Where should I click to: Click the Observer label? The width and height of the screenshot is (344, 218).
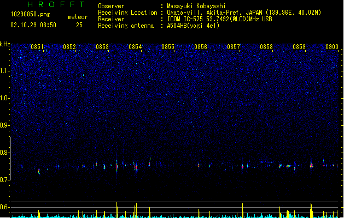click(x=111, y=6)
